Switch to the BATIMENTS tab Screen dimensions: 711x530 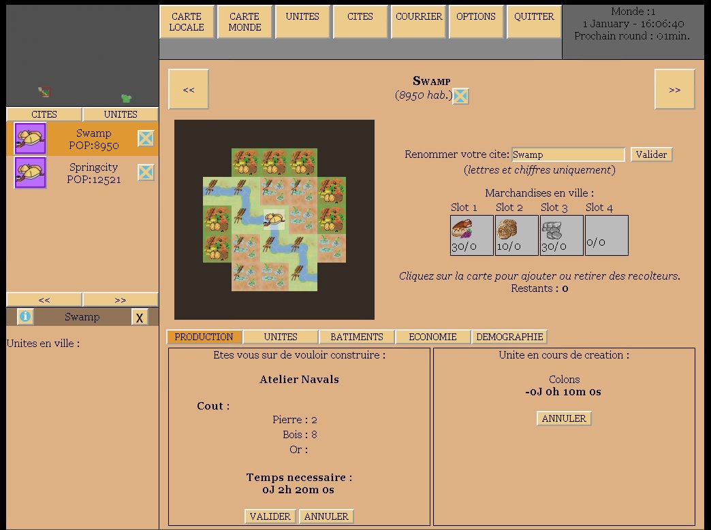356,337
